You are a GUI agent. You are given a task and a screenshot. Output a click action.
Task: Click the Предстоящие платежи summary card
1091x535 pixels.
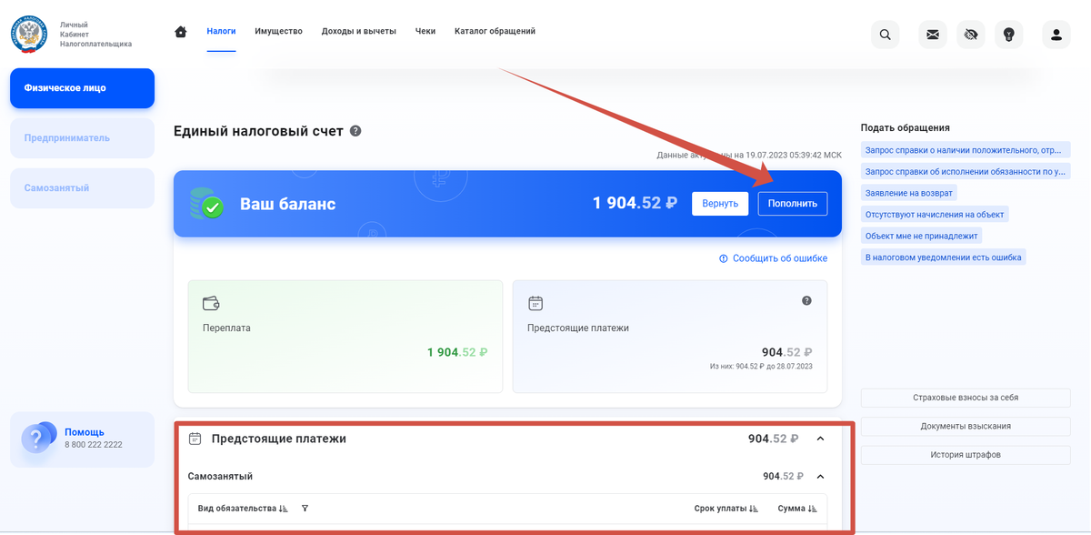tap(670, 337)
